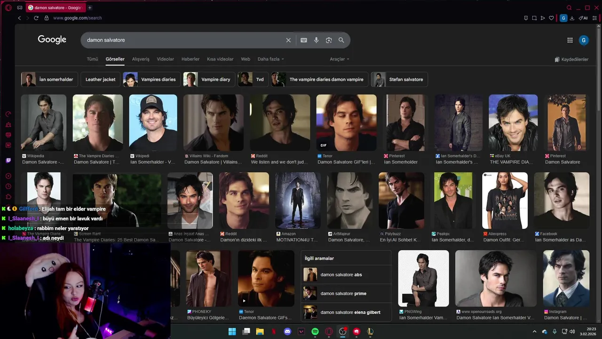
Task: Click the browser address bar URL
Action: pos(77,18)
